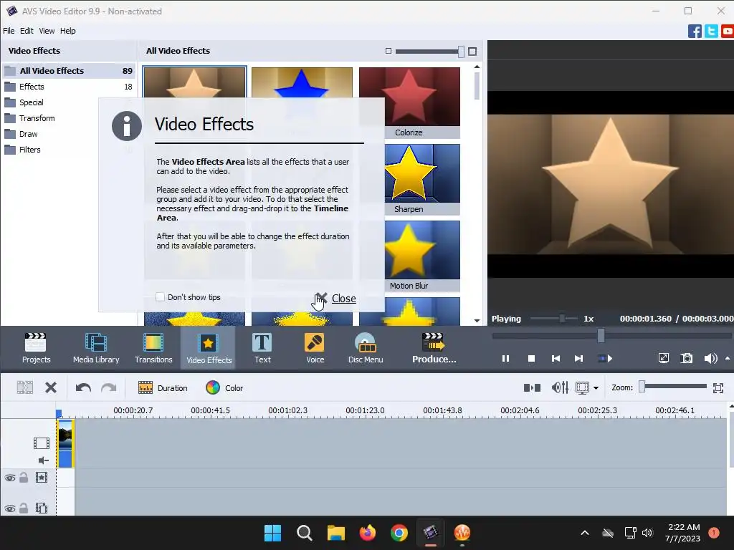Lock the video effects track
This screenshot has width=734, height=550.
[24, 478]
